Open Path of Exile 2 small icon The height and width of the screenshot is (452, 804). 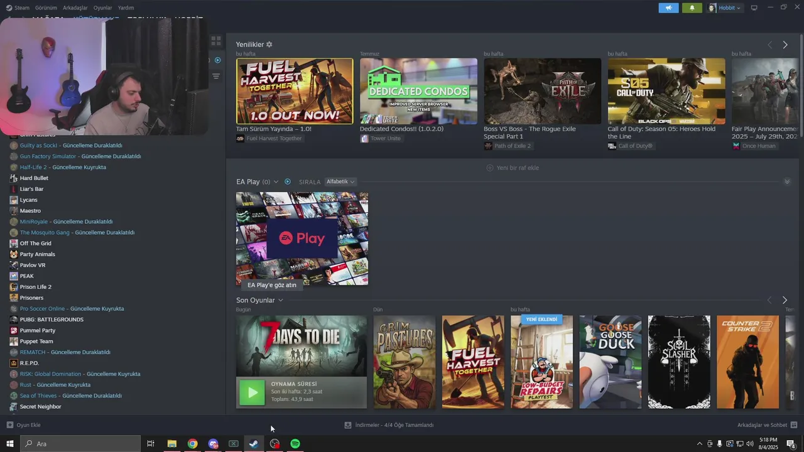coord(488,146)
